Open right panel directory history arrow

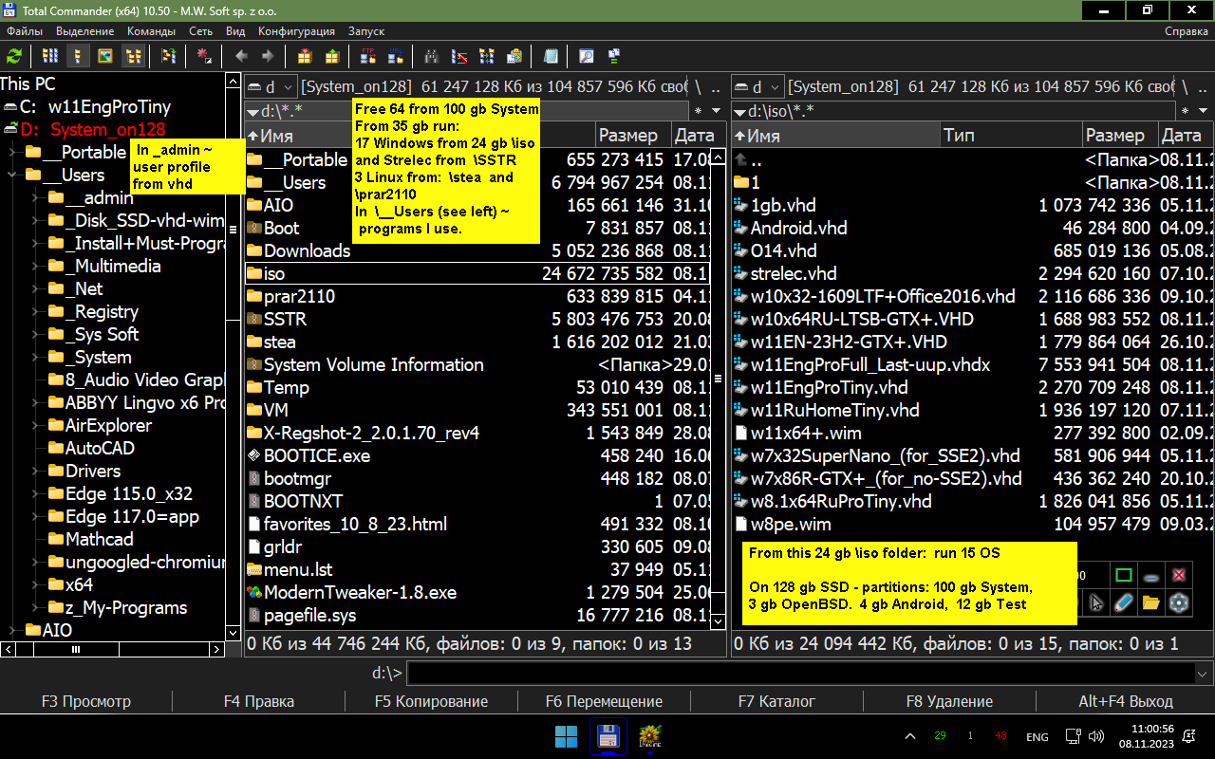(x=1204, y=111)
